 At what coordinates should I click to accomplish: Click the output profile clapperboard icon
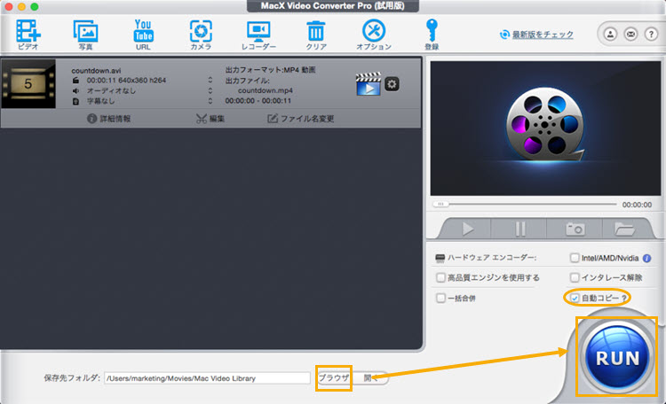[x=369, y=84]
